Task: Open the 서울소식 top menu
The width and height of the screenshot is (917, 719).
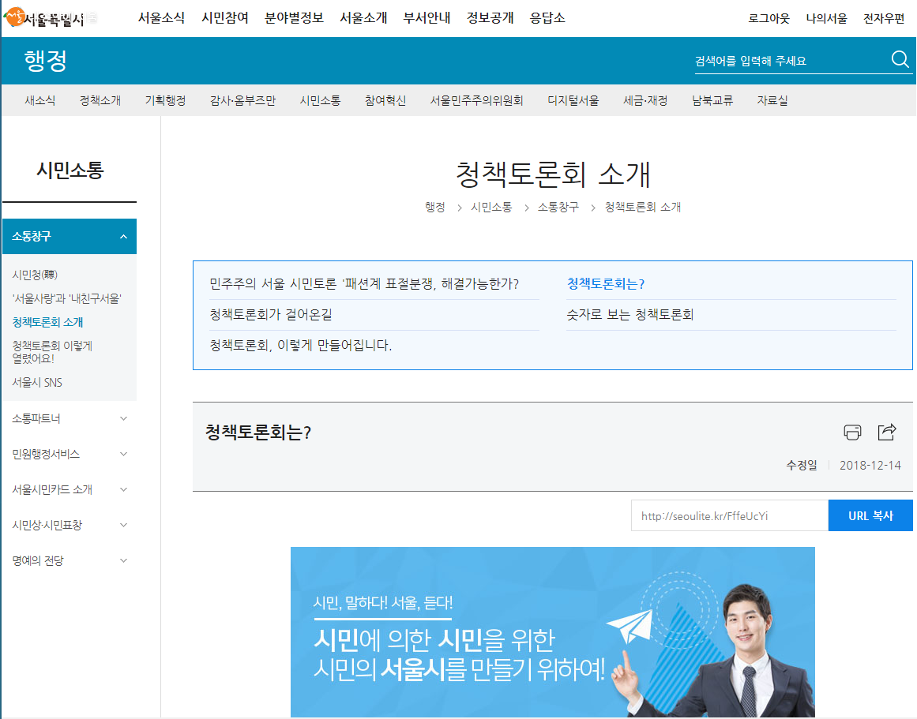Action: tap(161, 18)
